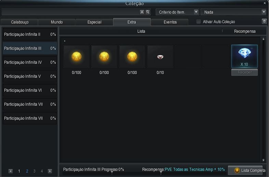
Task: Click the scroll down arrow of item list
Action: pos(263,160)
